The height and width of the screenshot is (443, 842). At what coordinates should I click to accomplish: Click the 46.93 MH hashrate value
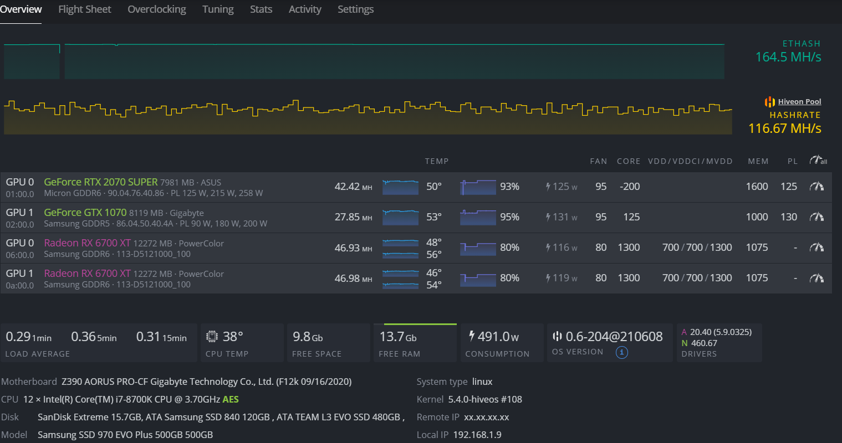point(353,248)
